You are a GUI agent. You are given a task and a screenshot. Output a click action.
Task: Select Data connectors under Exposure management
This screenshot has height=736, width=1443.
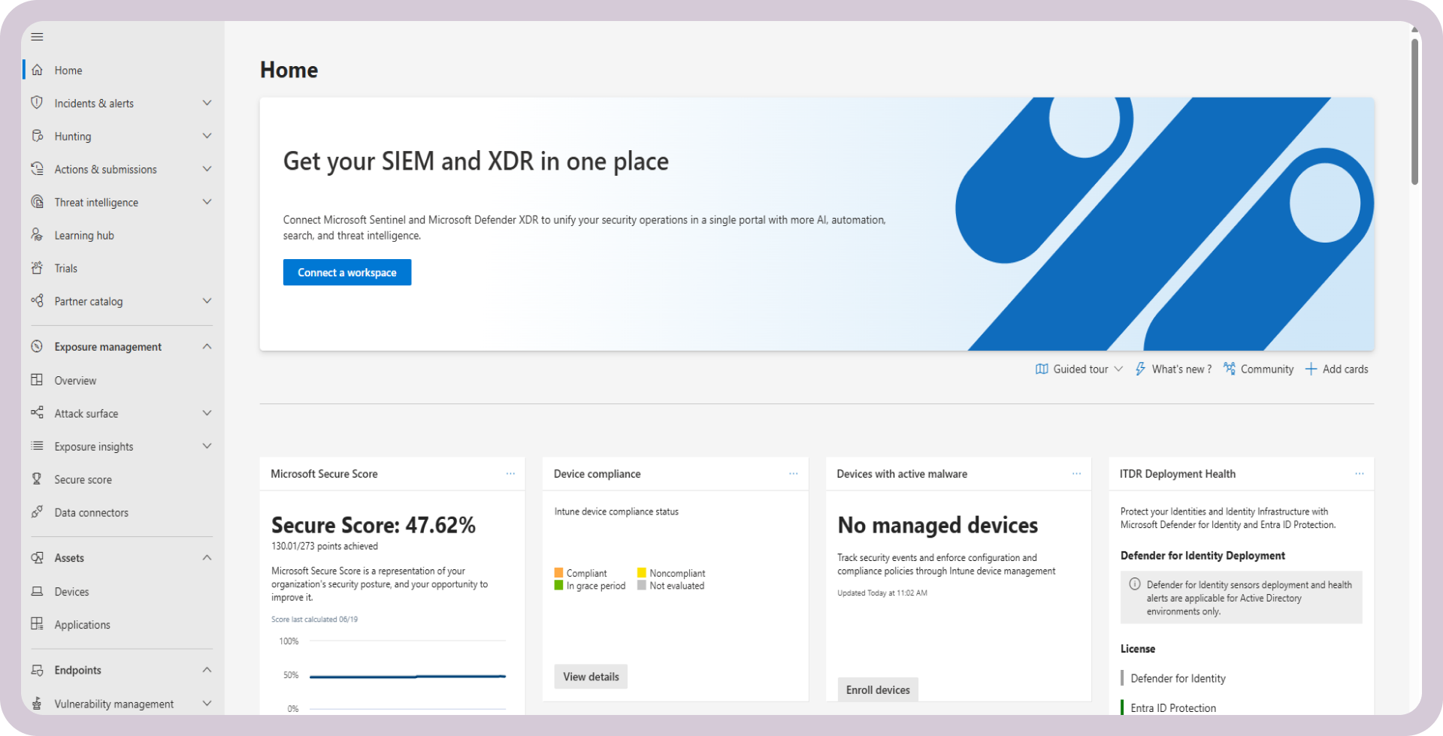(90, 512)
